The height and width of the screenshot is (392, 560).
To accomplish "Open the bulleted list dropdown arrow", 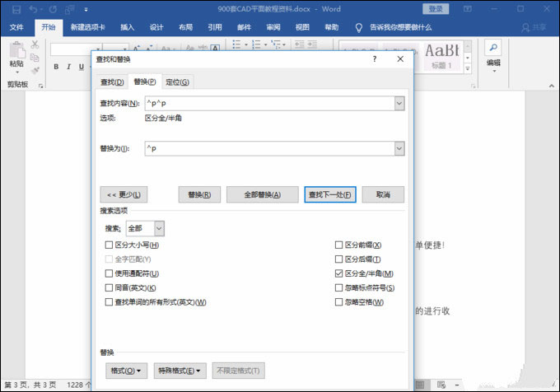I will (x=246, y=45).
